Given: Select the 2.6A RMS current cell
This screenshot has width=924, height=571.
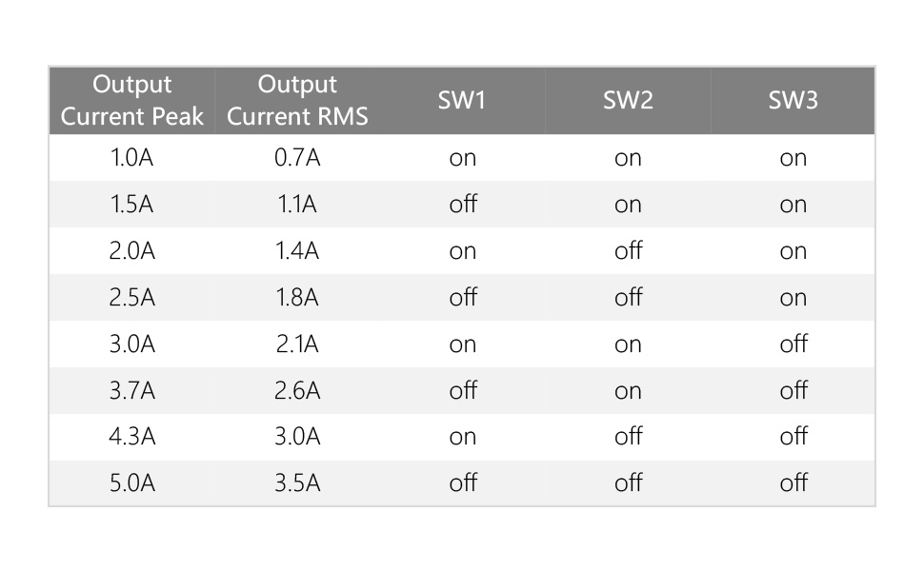Looking at the screenshot, I should click(x=297, y=390).
